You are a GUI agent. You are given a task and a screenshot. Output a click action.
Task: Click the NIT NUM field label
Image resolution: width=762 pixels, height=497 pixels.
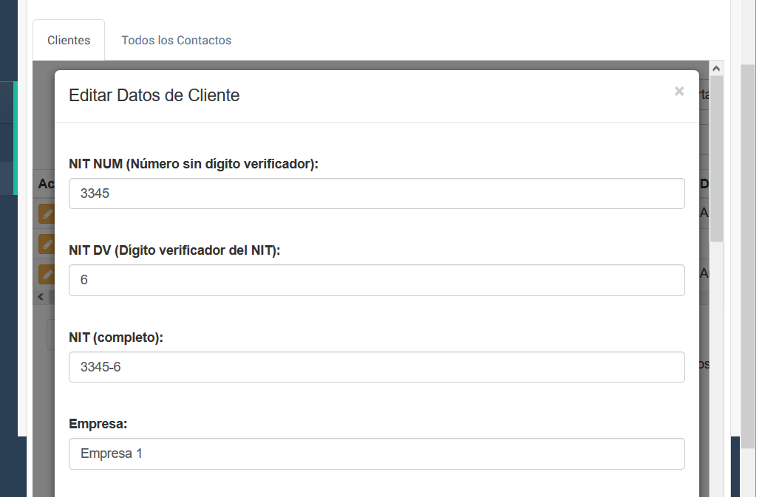tap(193, 164)
